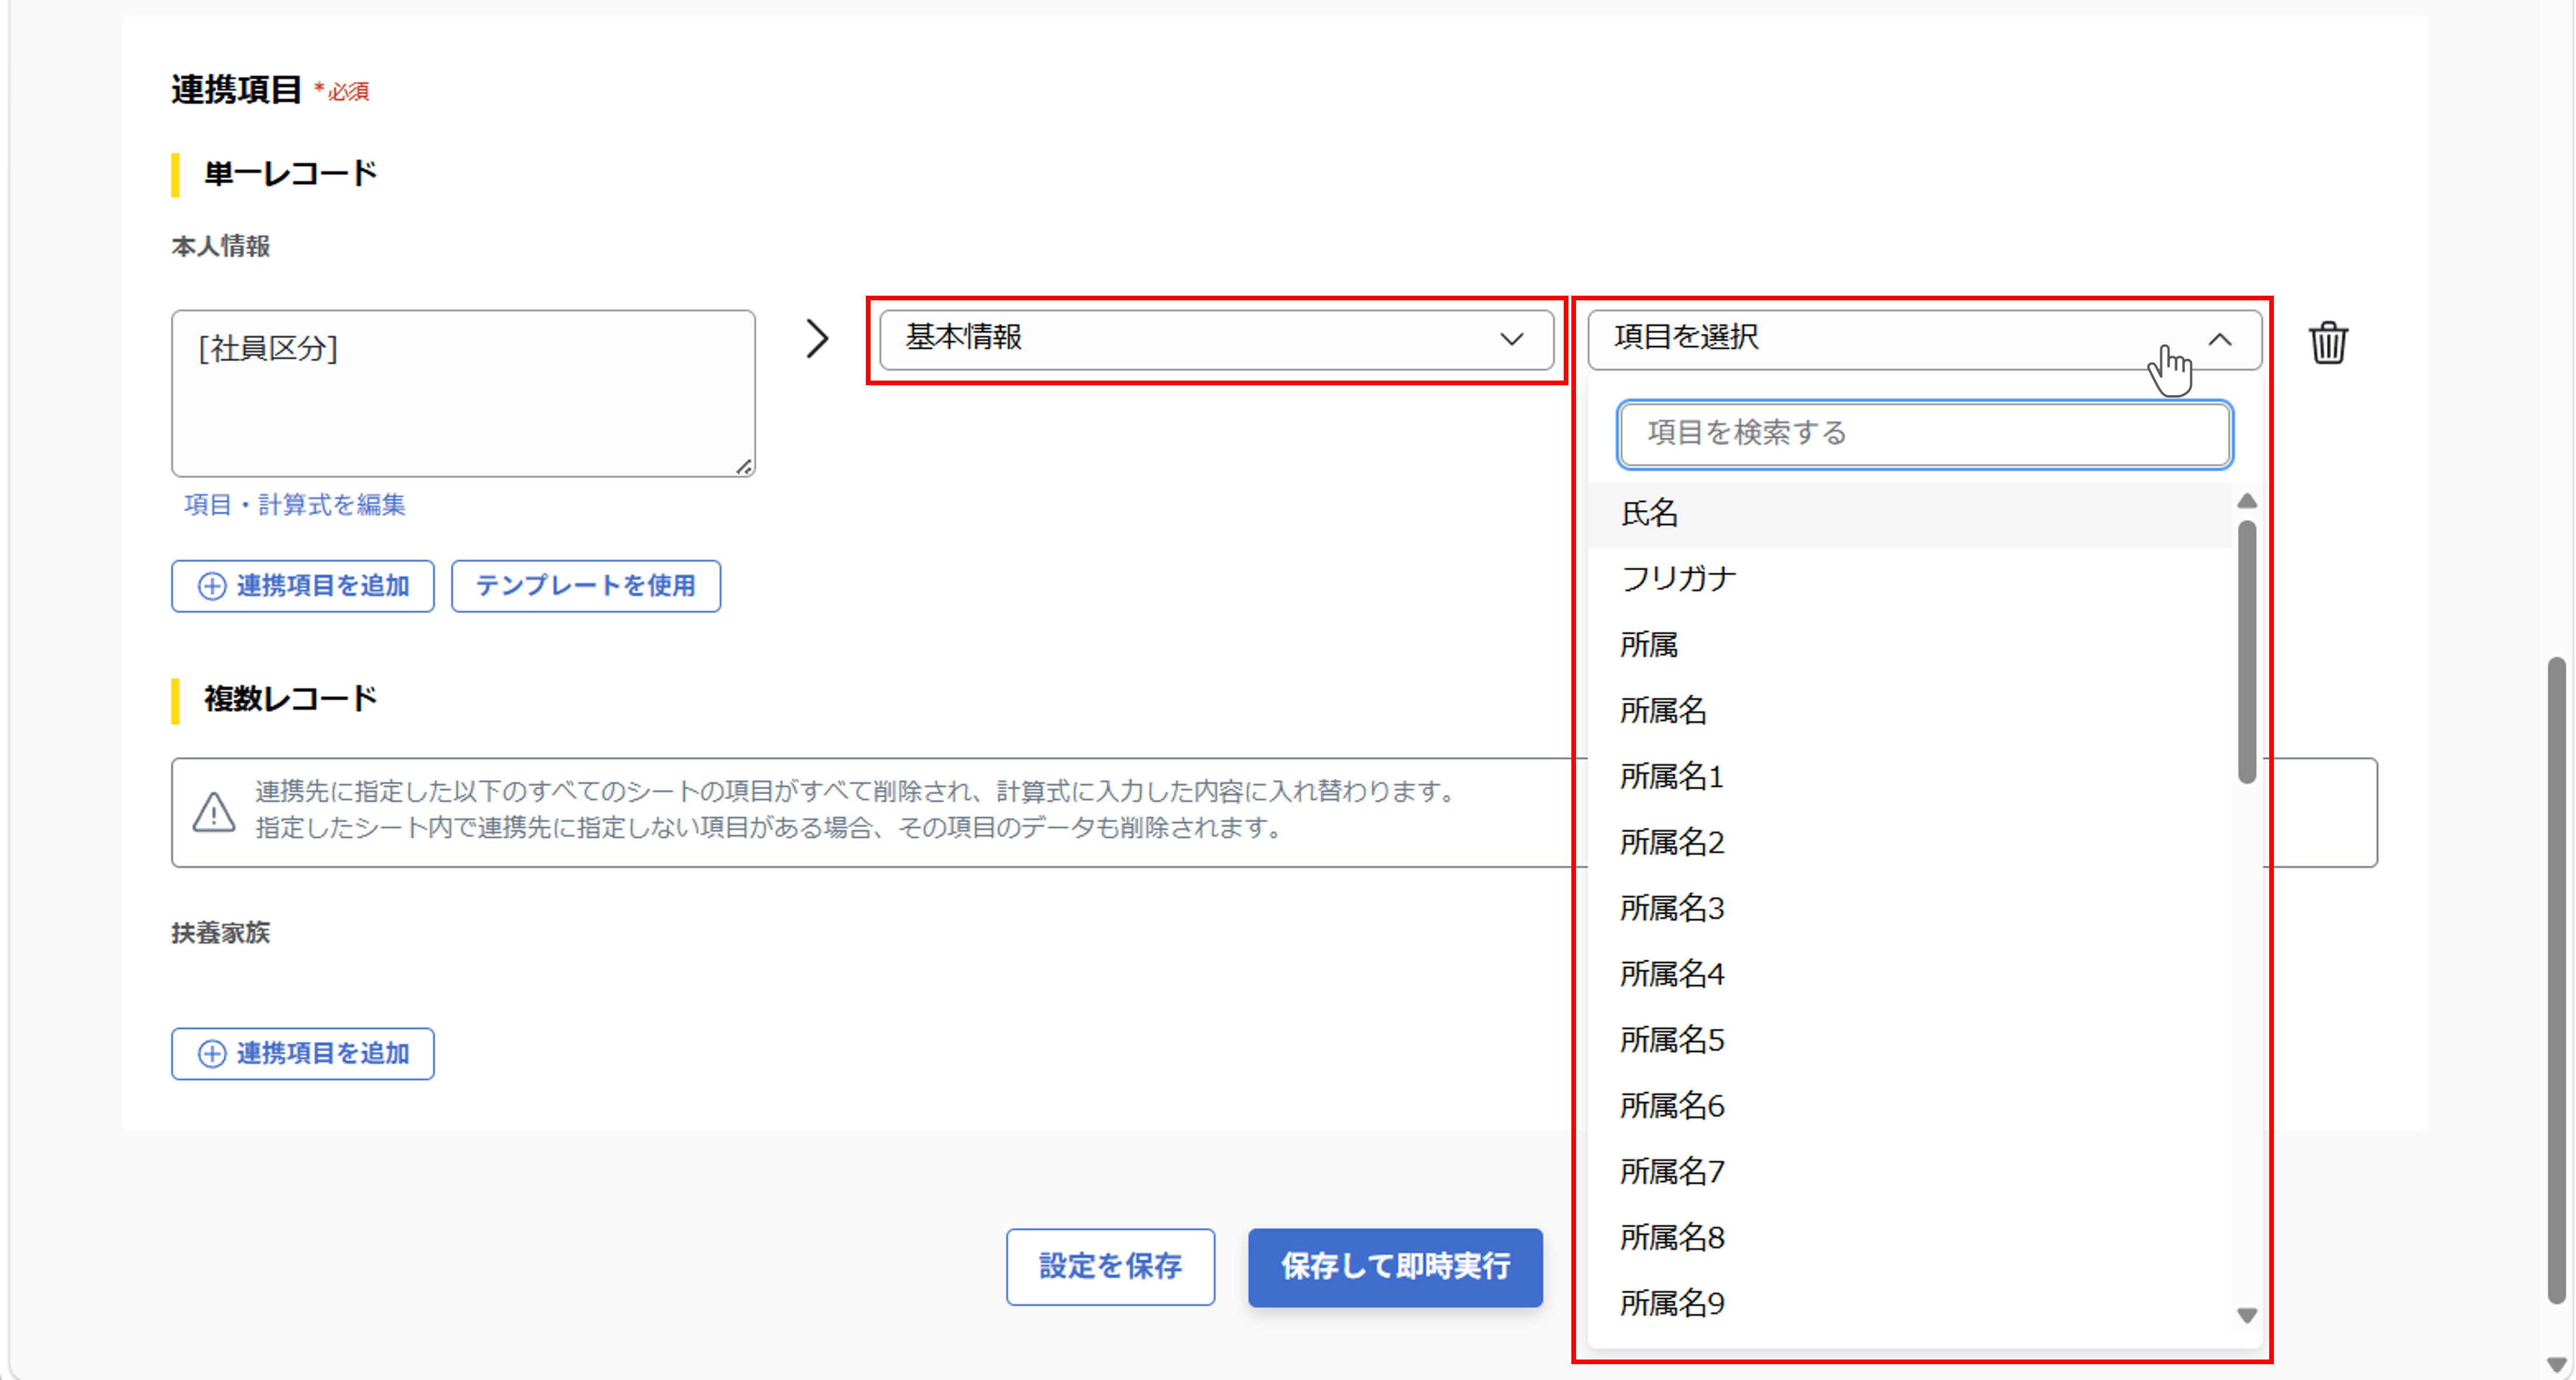Click 設定を保存 button
Screen dimensions: 2576x1380
tap(1111, 1267)
